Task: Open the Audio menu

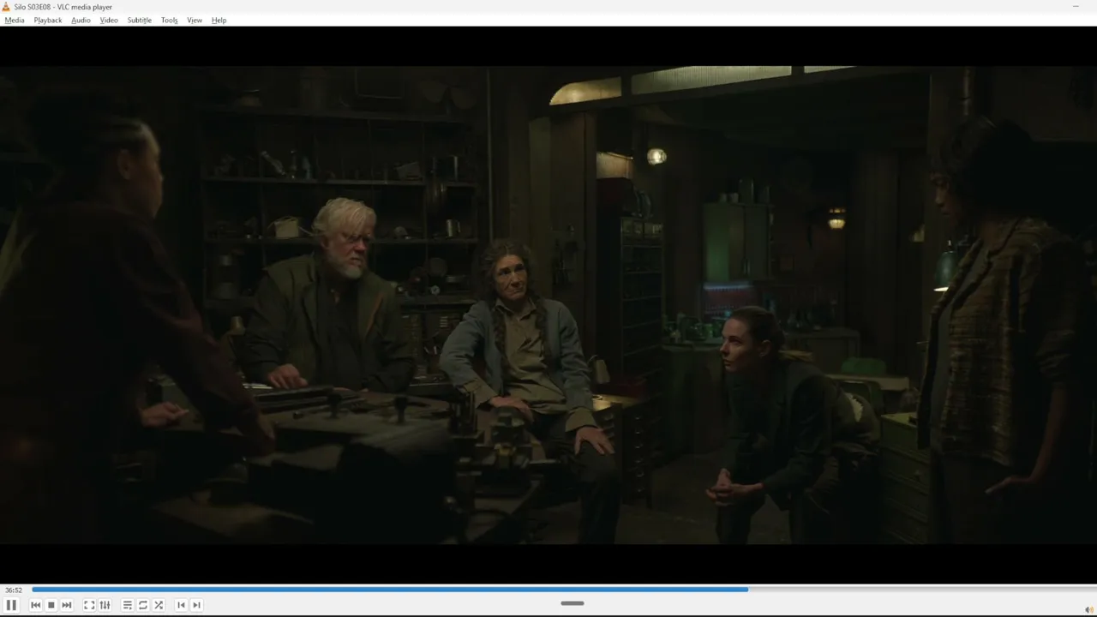Action: pyautogui.click(x=81, y=21)
